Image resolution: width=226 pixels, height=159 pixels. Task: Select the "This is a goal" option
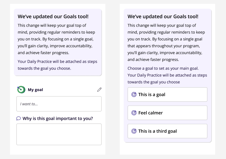pos(168,95)
